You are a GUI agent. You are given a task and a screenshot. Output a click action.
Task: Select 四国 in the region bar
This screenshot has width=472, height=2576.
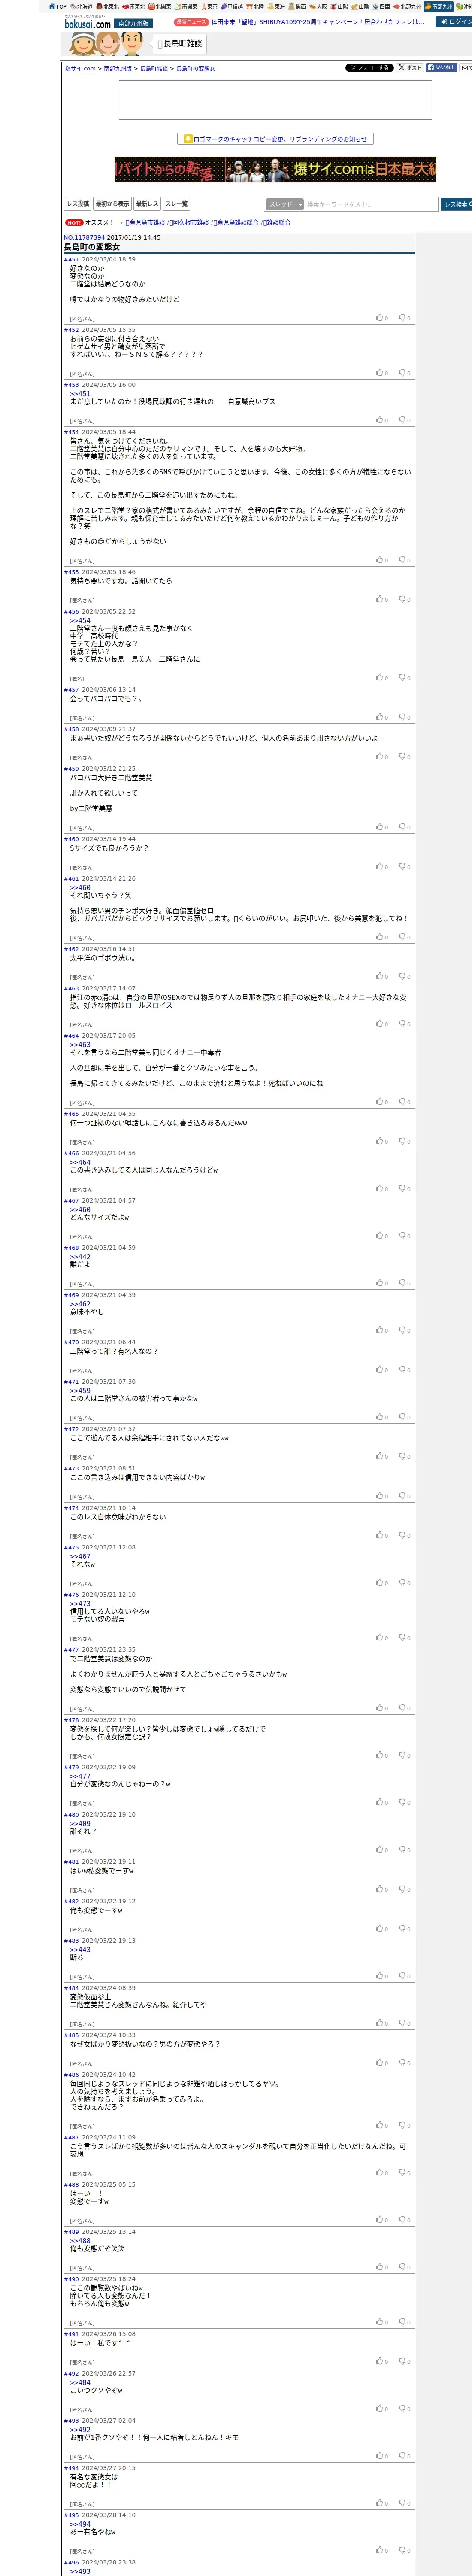381,6
